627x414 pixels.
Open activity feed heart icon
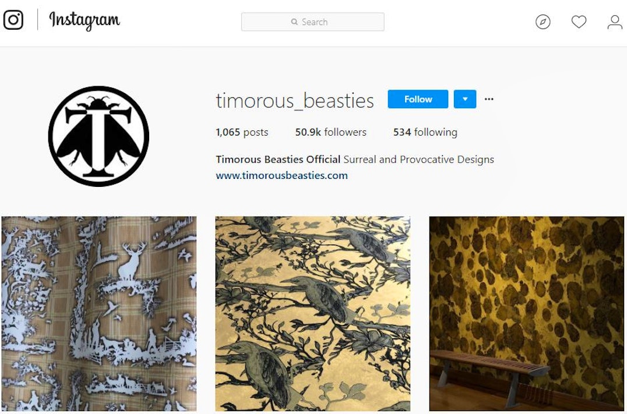click(579, 22)
